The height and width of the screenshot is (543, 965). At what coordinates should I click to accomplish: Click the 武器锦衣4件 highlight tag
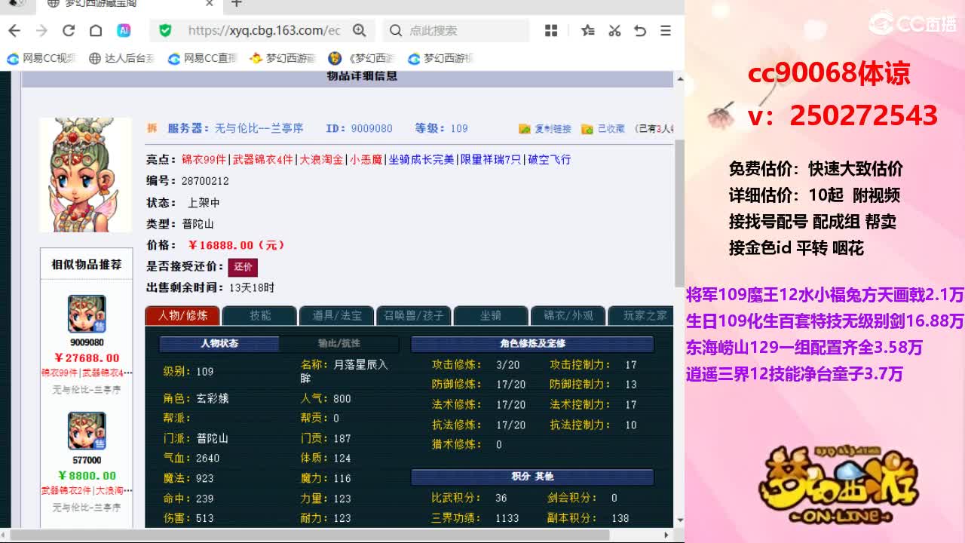263,159
